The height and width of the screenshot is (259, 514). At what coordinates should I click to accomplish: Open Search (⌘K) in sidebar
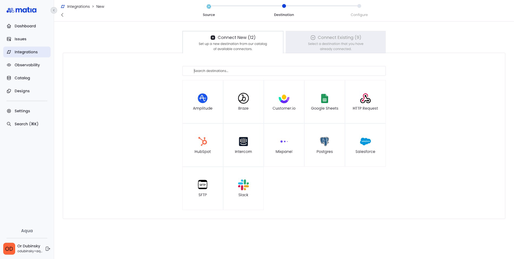pos(27,124)
